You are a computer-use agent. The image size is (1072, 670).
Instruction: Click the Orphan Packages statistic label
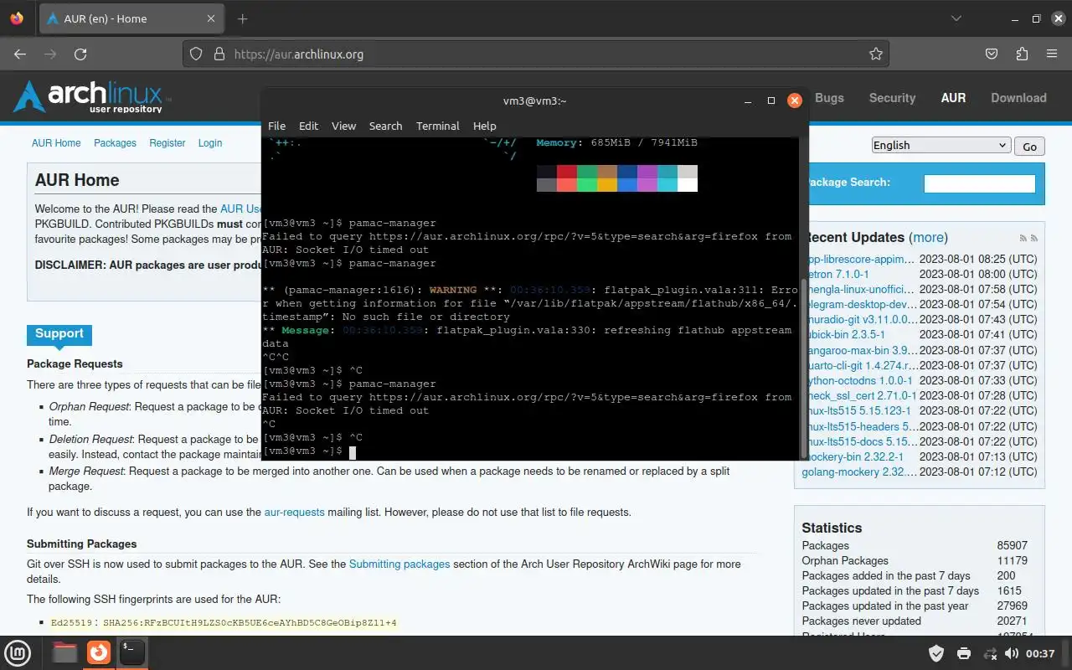click(x=845, y=560)
